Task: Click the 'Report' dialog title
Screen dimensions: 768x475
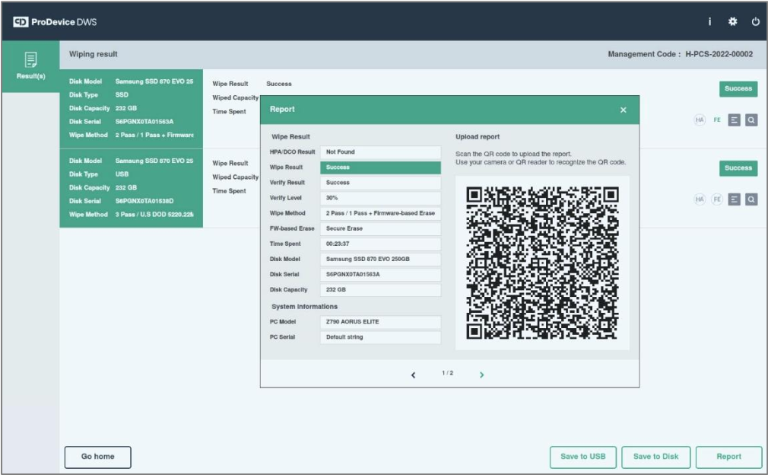Action: [282, 110]
